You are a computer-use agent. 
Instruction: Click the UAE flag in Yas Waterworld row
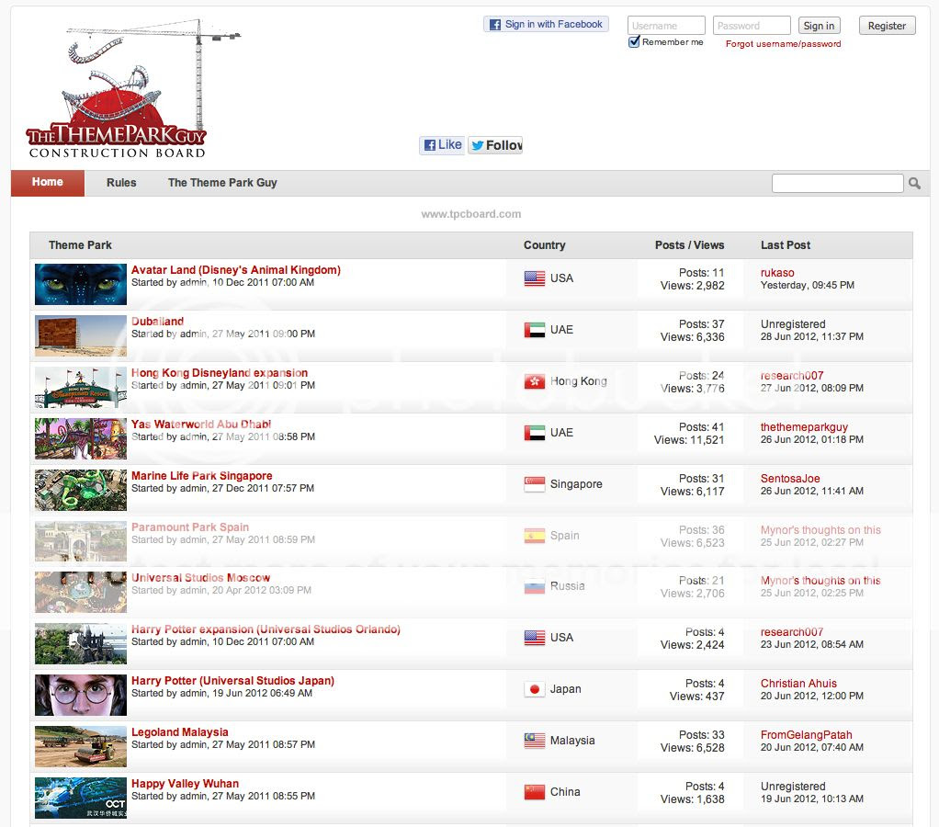click(x=534, y=433)
